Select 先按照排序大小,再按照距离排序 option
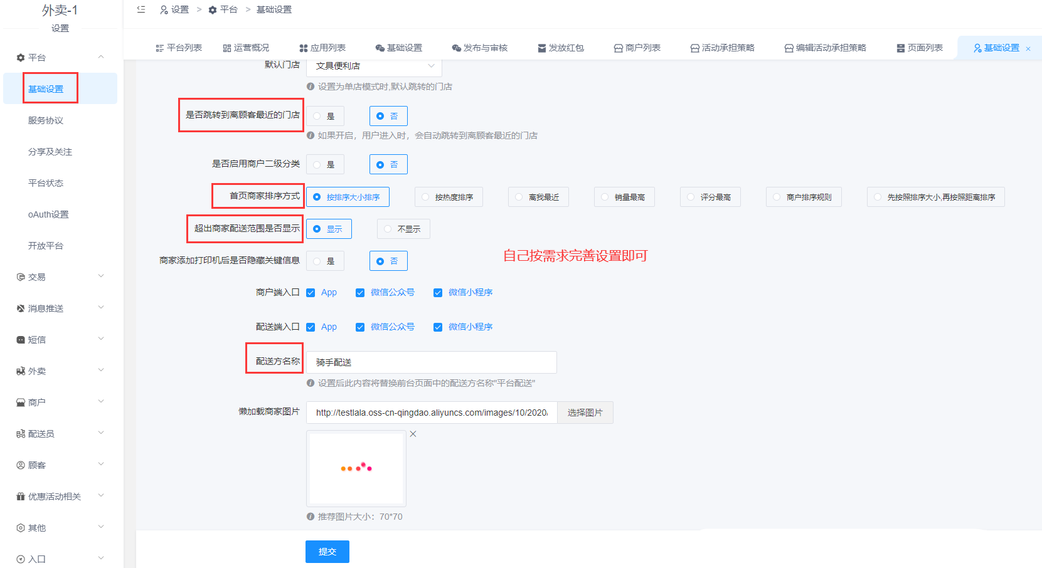Screen dimensions: 1042x568 [936, 197]
